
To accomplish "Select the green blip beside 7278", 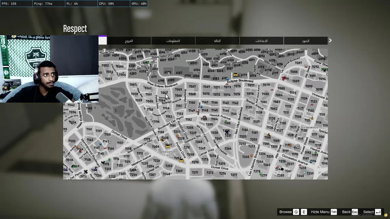I will 260,174.
